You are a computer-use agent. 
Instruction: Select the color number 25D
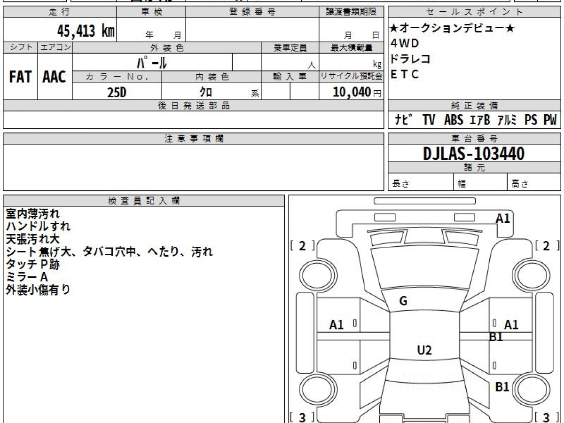[x=117, y=92]
